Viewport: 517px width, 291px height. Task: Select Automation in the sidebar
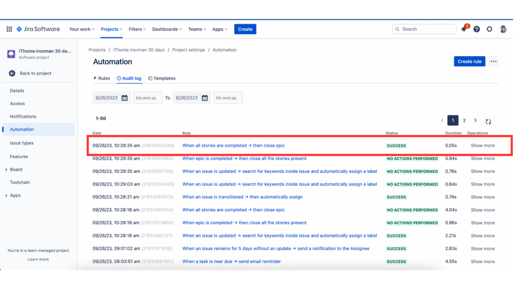click(x=38, y=129)
